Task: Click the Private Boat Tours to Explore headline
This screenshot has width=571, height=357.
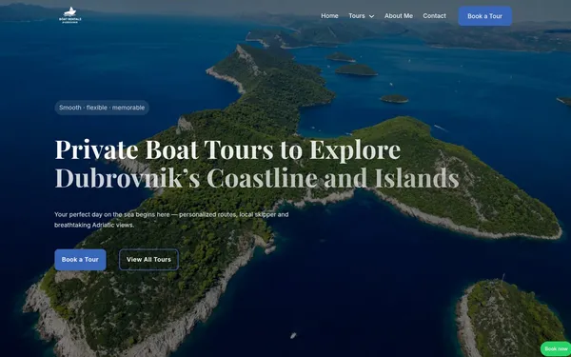Action: click(227, 149)
